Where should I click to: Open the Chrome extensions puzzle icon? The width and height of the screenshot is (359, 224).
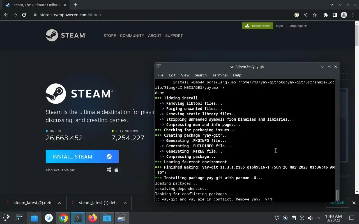click(326, 15)
